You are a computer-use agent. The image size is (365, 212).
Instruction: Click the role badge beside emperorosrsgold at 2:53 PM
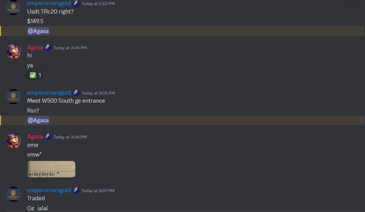(76, 4)
